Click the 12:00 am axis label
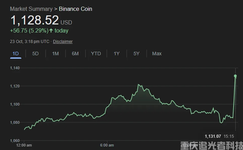Viewport: 243px width, 150px height. coord(24,145)
